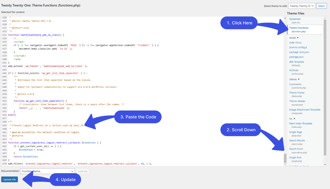Click code editor scrollbar thumb
Viewport: 330px width, 189px height.
285,158
